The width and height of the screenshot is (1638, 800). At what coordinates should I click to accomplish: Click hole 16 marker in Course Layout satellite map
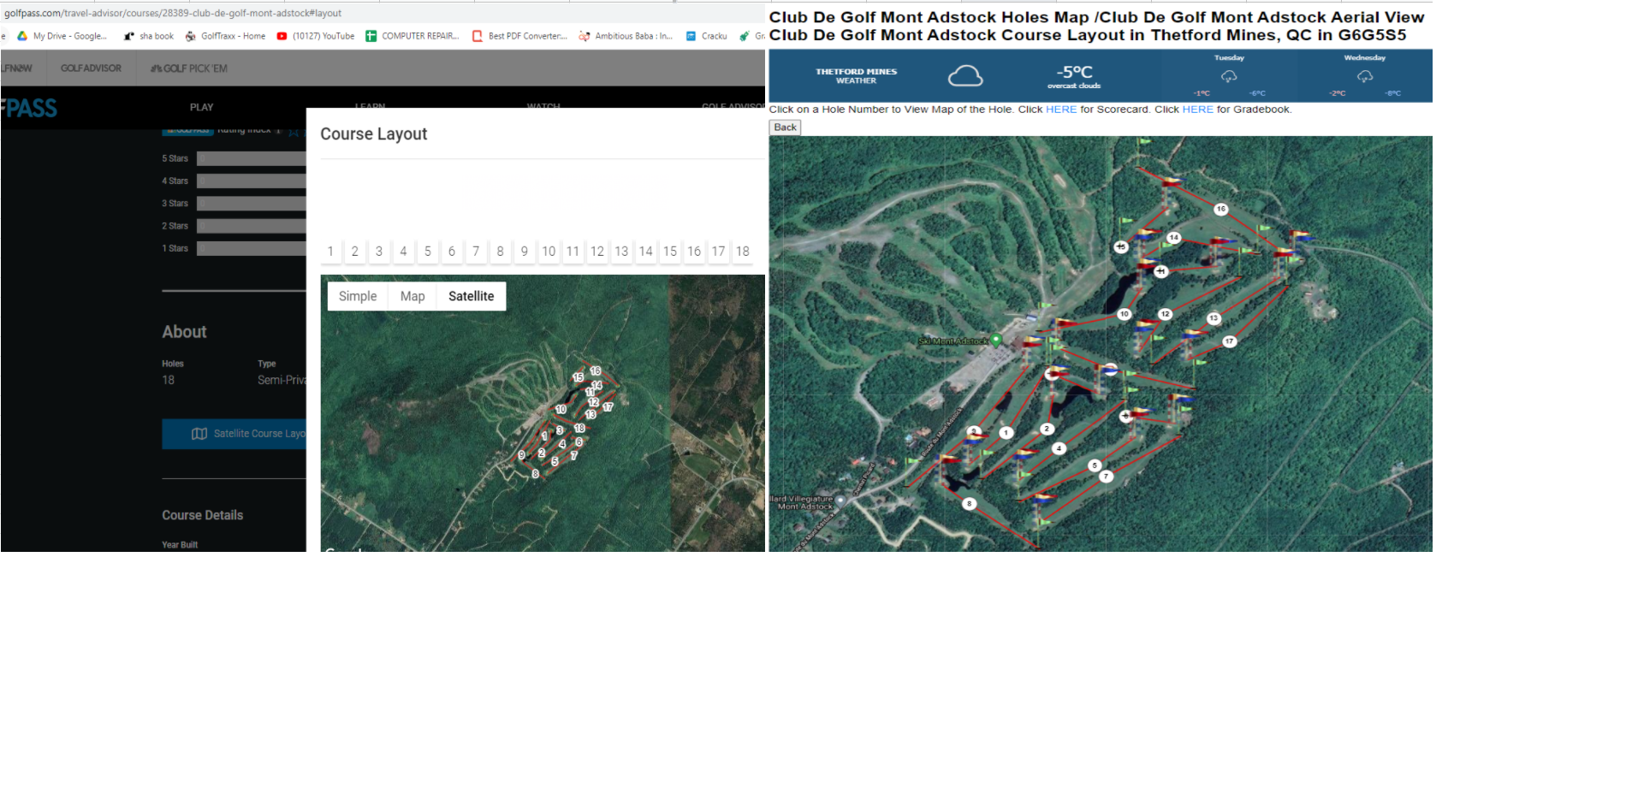[x=596, y=370]
